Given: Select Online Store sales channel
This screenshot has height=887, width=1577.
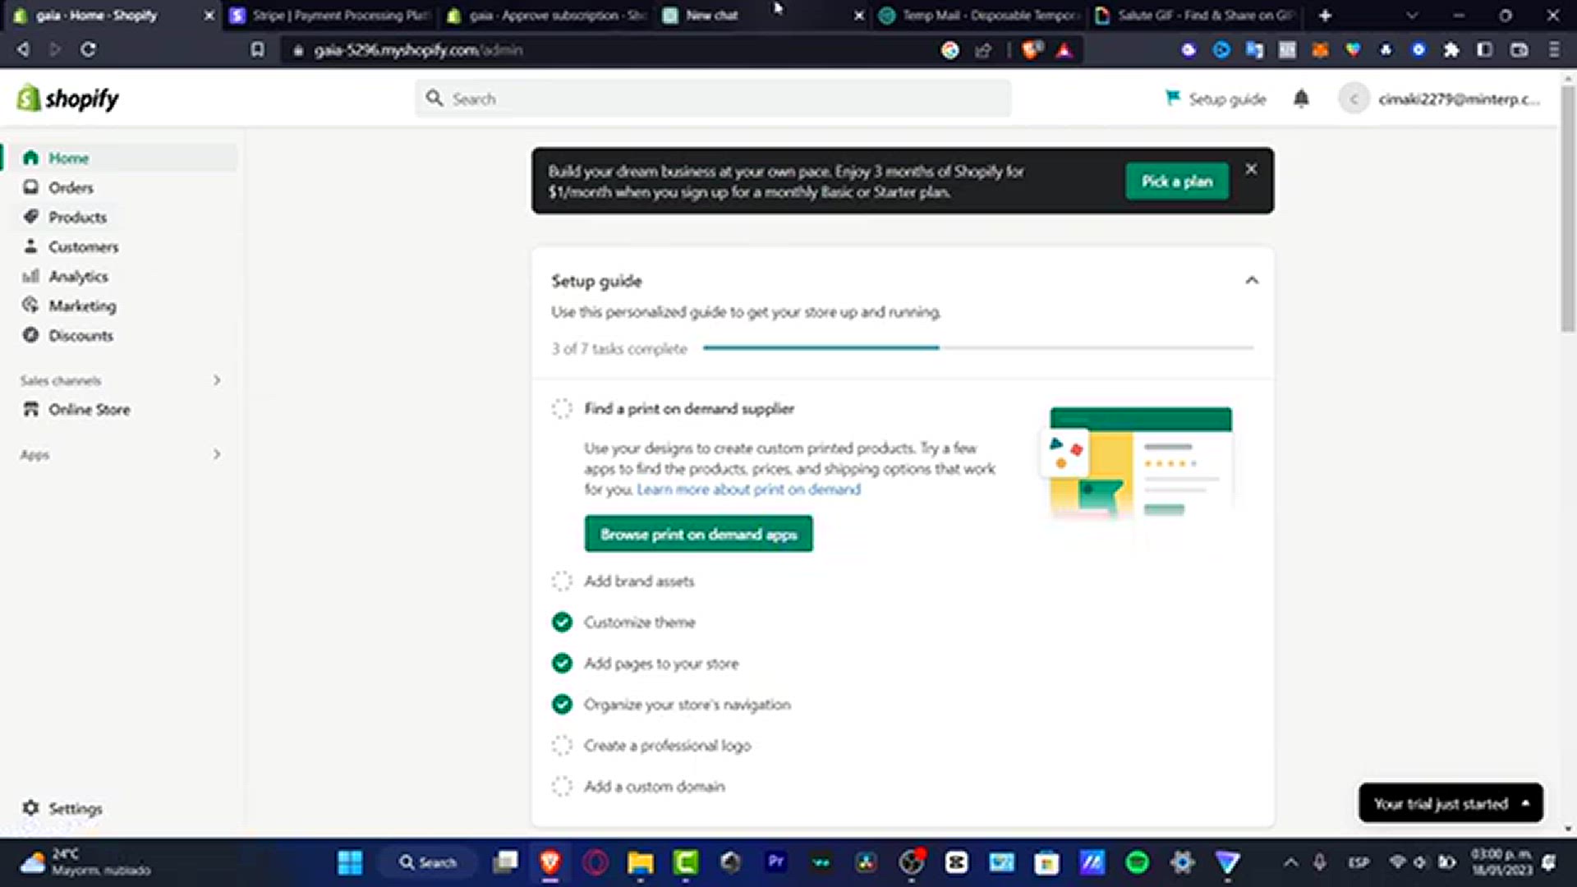Looking at the screenshot, I should pyautogui.click(x=89, y=409).
